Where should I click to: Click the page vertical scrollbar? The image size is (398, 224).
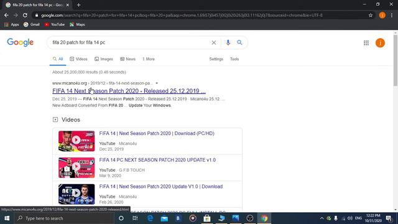[x=396, y=60]
